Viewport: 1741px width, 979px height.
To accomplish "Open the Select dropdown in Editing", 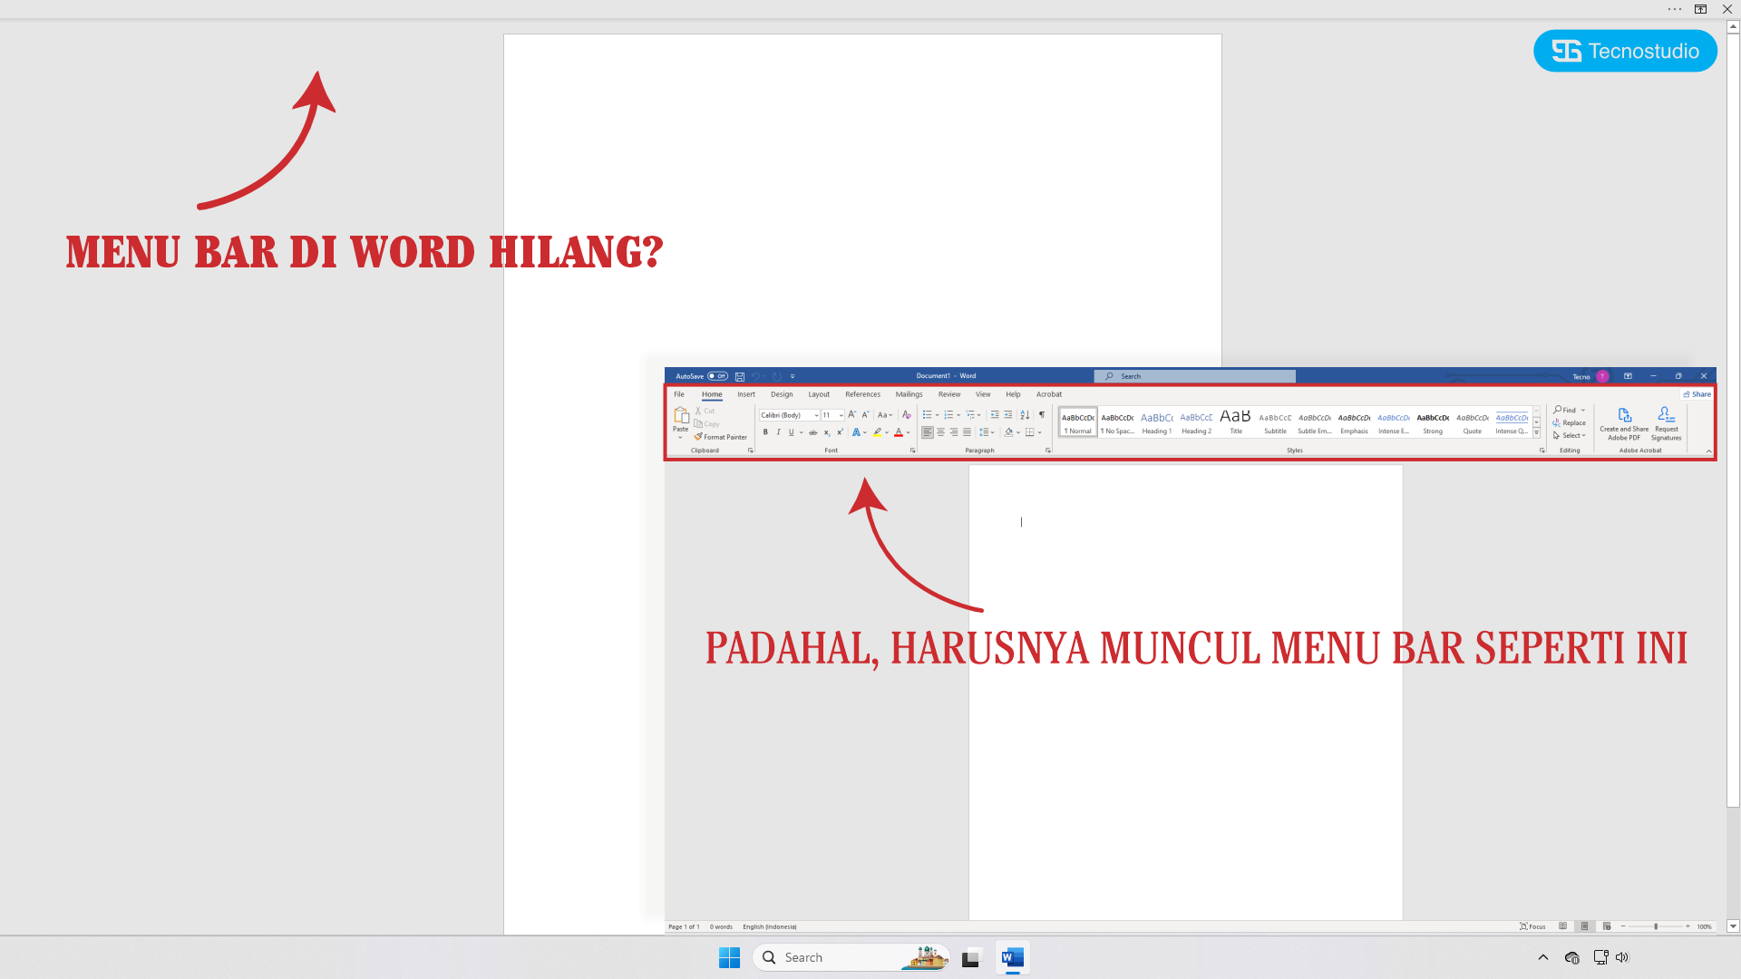I will [1570, 435].
